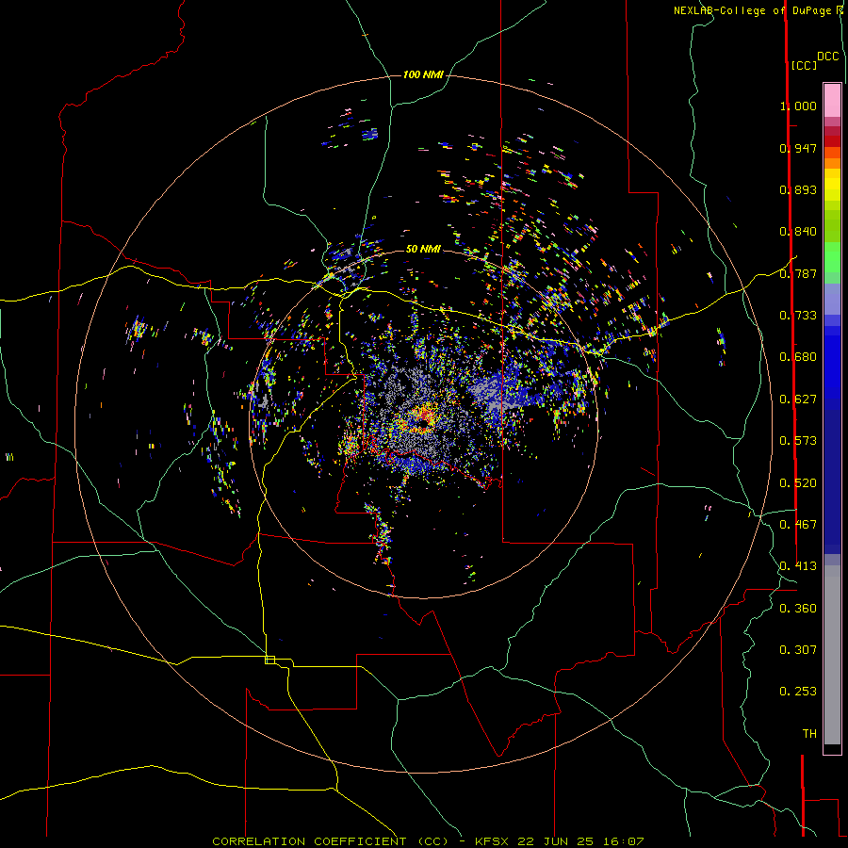Screen dimensions: 848x848
Task: Click the 100 NMI range ring label
Action: click(423, 74)
